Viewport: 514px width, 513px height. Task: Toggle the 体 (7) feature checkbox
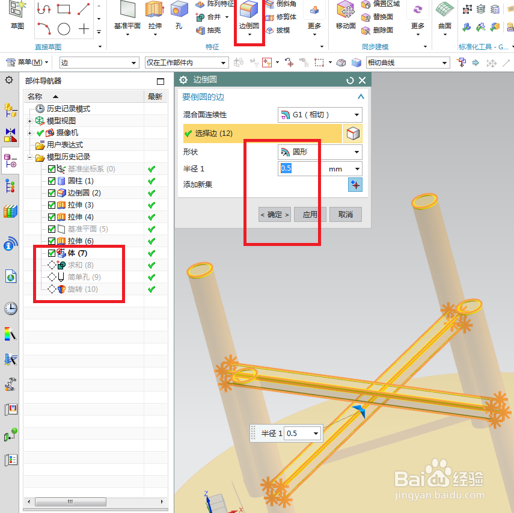pyautogui.click(x=52, y=253)
